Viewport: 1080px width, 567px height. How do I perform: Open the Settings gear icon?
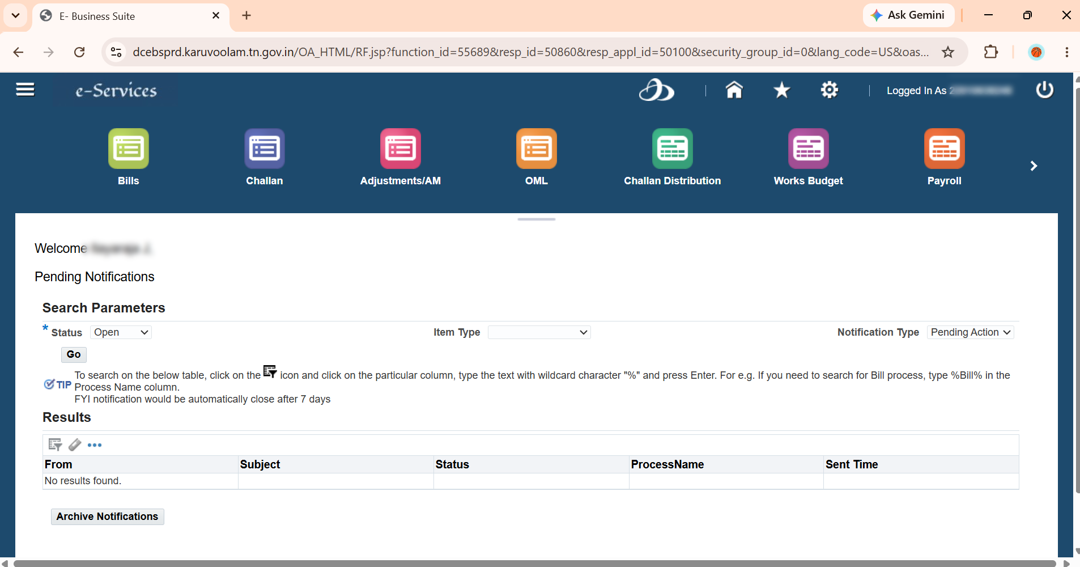tap(830, 90)
